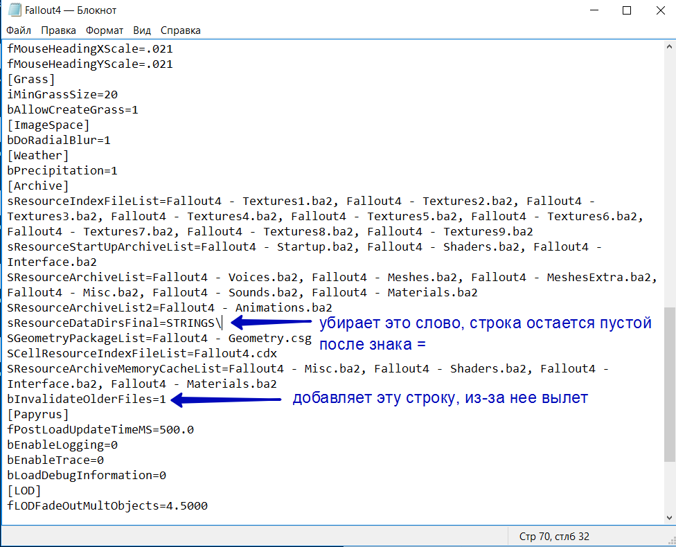Click the Interface.ba2 line under StartUpArchiveList
676x547 pixels.
52,262
